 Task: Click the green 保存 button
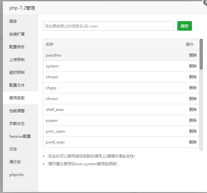[x=184, y=26]
